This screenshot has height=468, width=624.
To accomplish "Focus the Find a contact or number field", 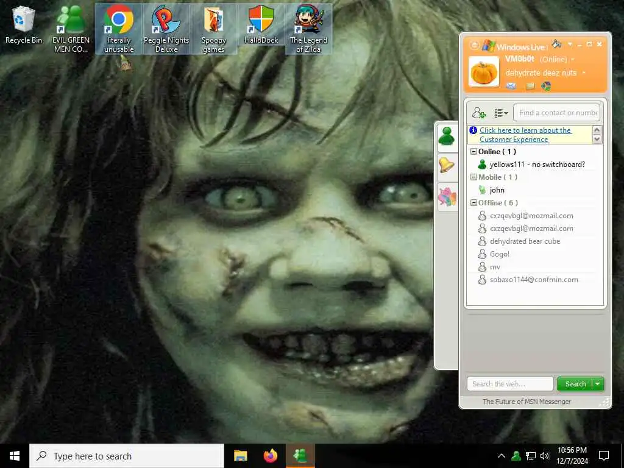I will (x=557, y=113).
